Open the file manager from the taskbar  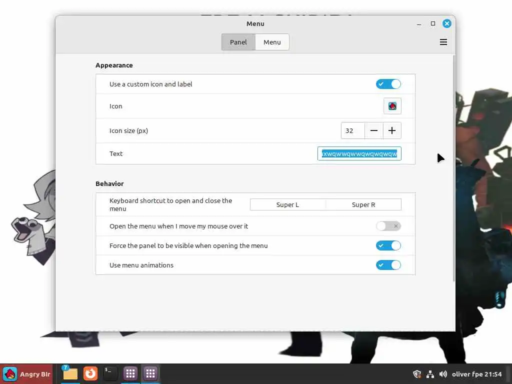[x=70, y=373]
